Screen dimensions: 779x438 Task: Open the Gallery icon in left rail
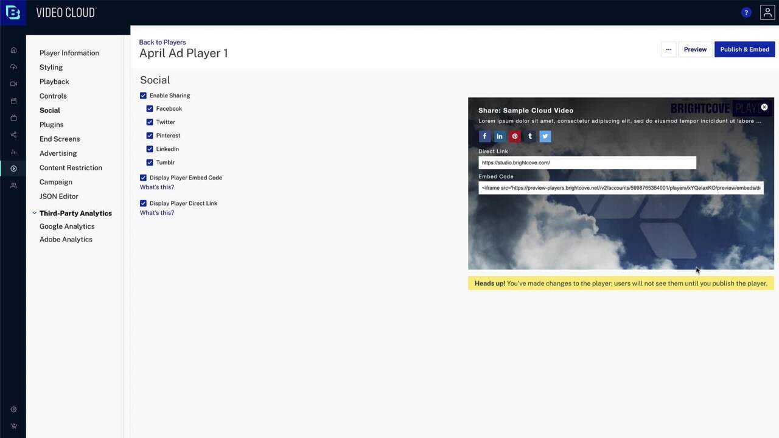[13, 101]
